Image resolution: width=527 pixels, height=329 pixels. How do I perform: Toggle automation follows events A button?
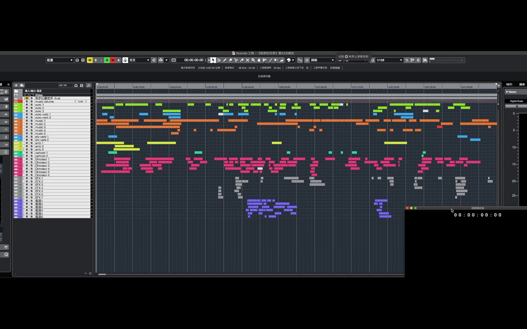pyautogui.click(x=119, y=60)
